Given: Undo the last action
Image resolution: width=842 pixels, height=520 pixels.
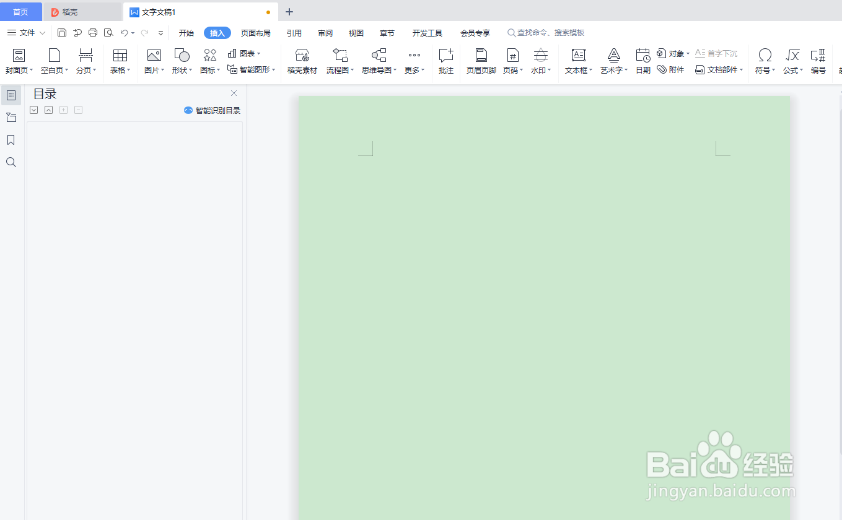Looking at the screenshot, I should (124, 33).
